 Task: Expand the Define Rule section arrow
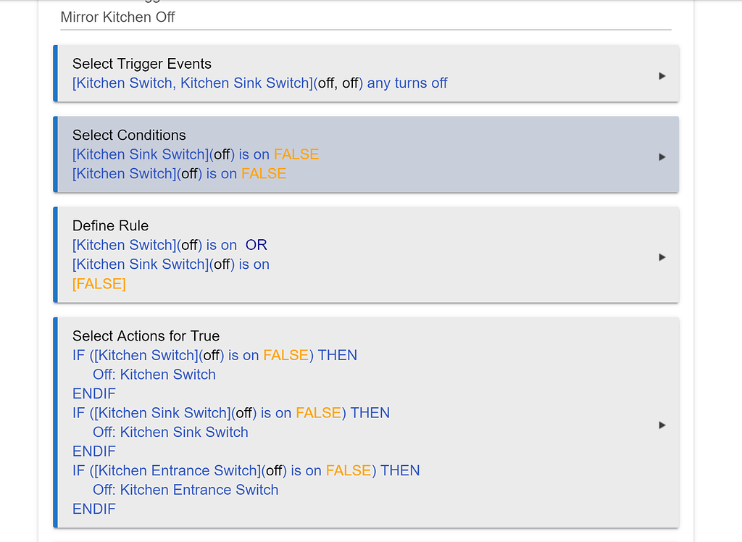pos(662,257)
